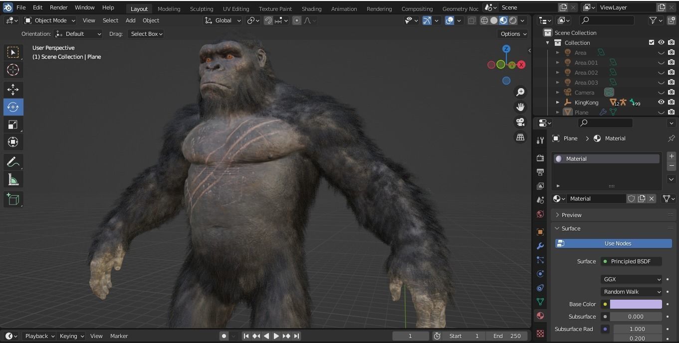Switch perspective/orthographic grid icon

(x=520, y=137)
